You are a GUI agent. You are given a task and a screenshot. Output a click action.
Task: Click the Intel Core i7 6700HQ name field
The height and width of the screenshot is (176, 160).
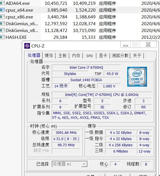pos(86,67)
